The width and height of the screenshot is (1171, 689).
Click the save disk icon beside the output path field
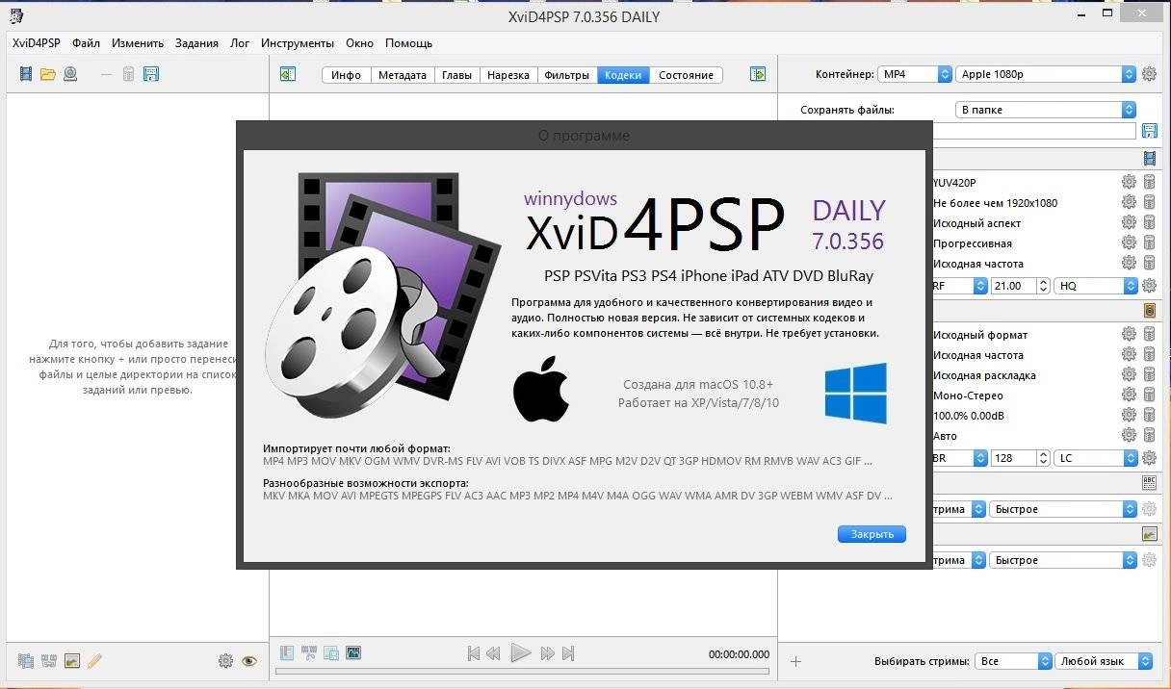[x=1149, y=130]
